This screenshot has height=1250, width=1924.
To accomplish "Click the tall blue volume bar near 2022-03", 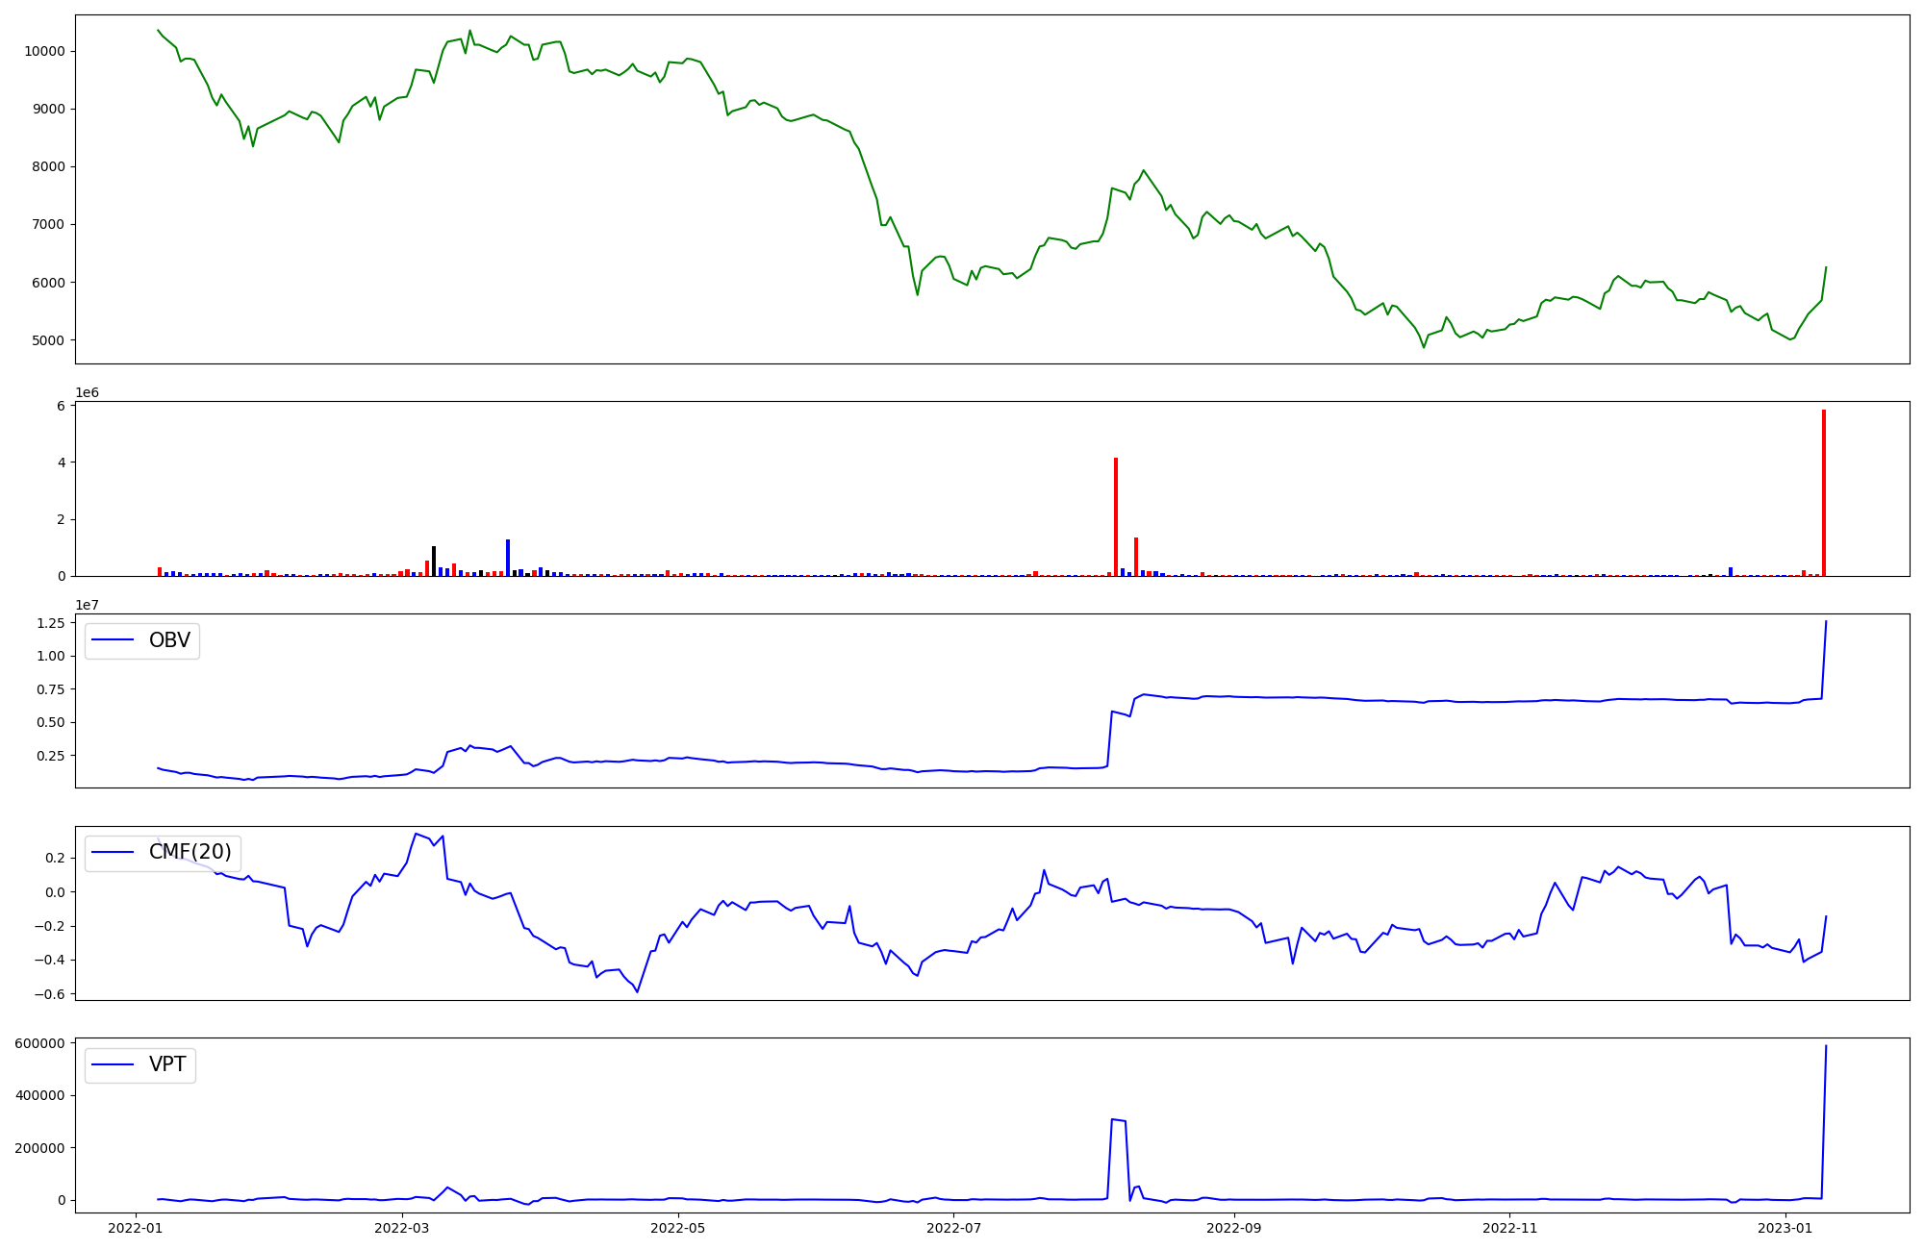I will tap(508, 558).
